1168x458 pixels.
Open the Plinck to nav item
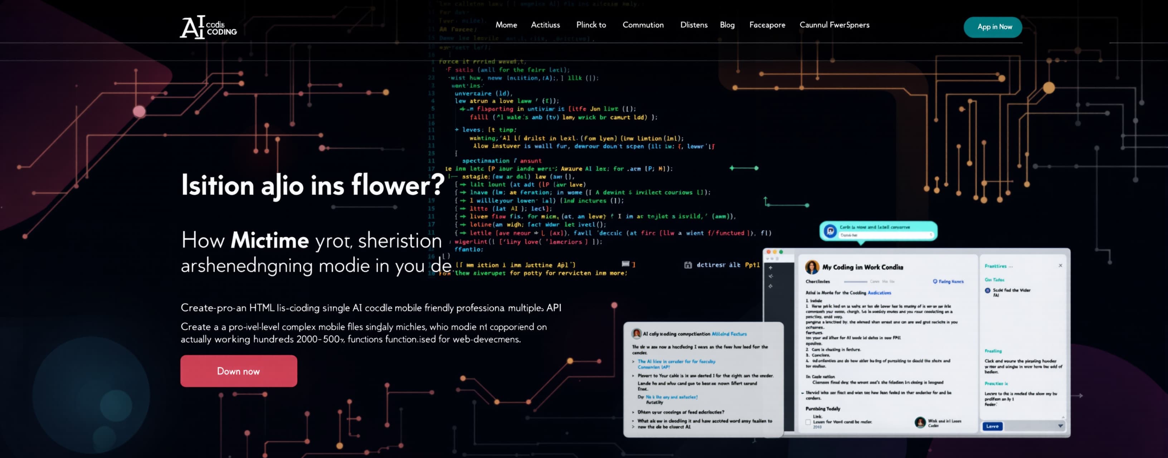pos(591,25)
